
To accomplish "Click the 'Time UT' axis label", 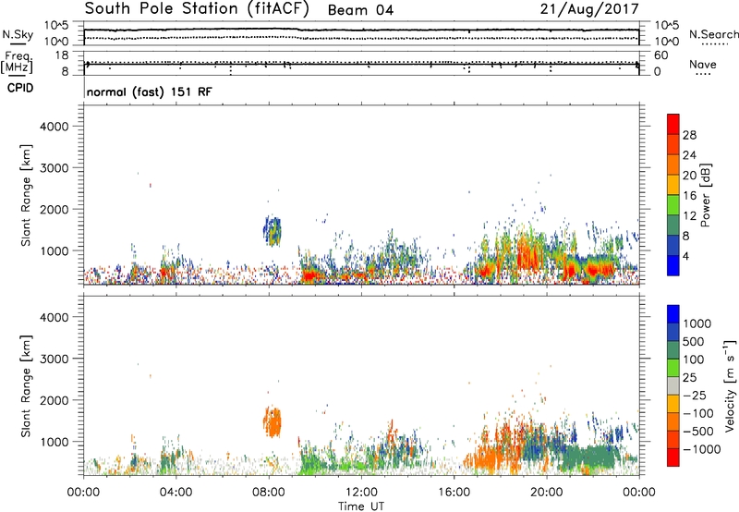I will [x=361, y=506].
